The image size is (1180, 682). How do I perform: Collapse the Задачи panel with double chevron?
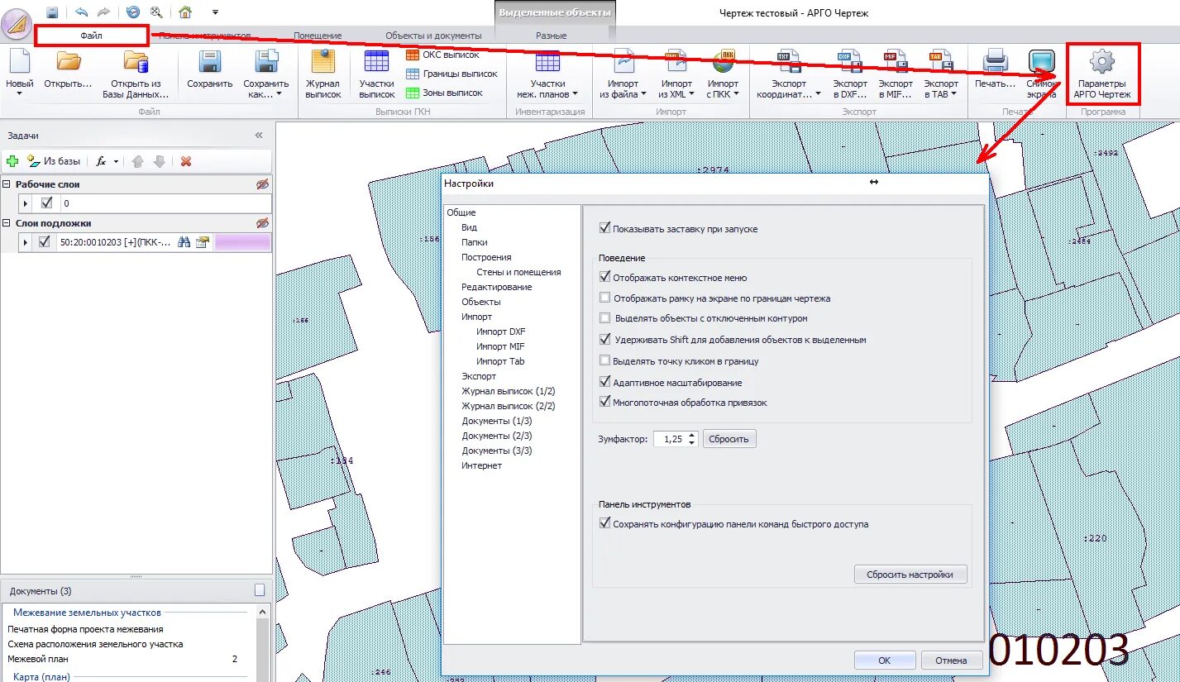click(259, 135)
